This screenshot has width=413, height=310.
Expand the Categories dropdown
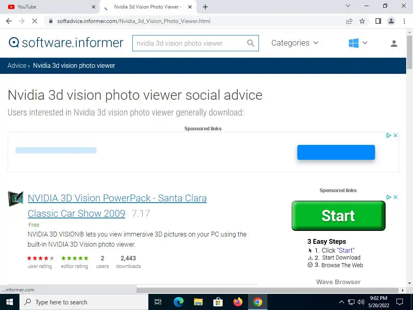(295, 43)
